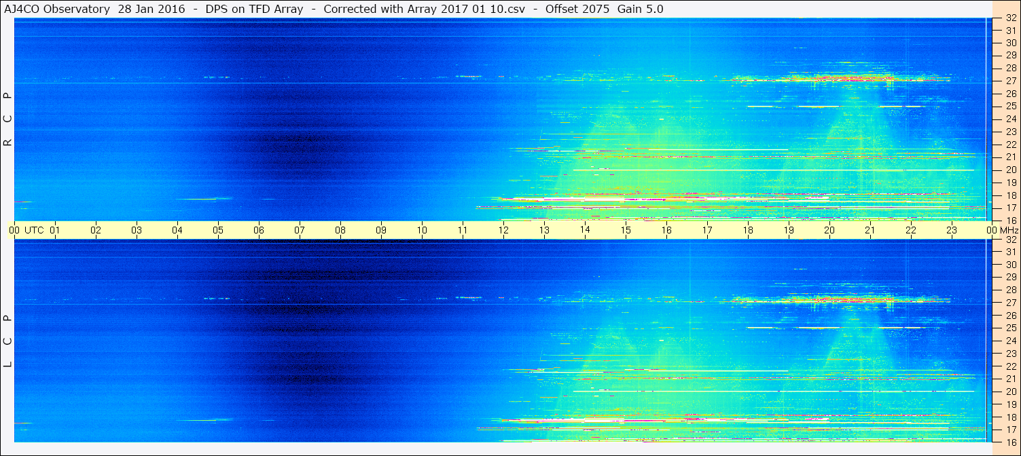
Task: Select 25 MHz on lower LCP frequency scale
Action: pyautogui.click(x=1011, y=328)
